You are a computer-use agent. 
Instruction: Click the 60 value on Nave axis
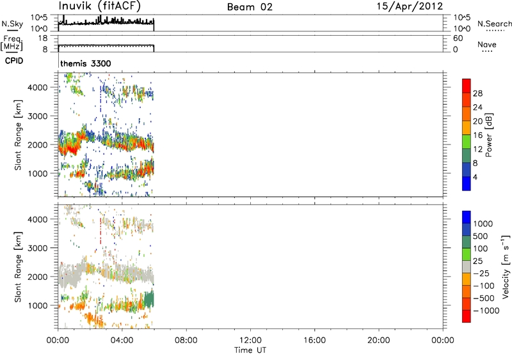click(x=458, y=38)
